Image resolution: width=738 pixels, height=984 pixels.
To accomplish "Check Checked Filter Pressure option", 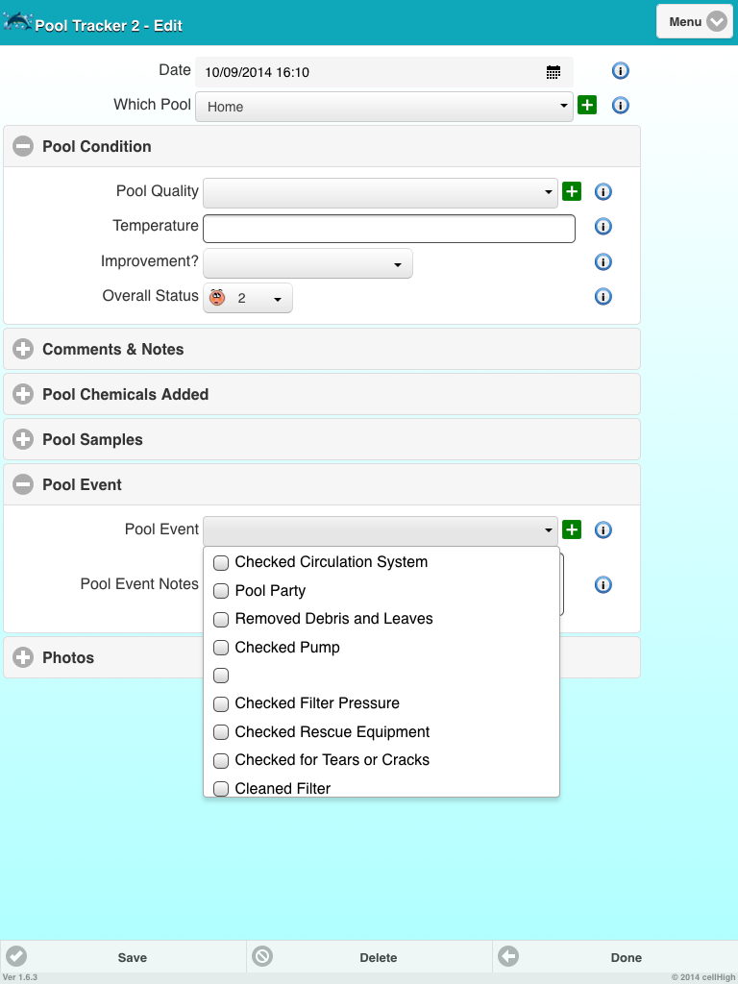I will pyautogui.click(x=221, y=703).
